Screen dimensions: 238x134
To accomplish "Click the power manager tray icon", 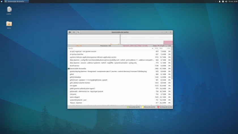I will pyautogui.click(x=223, y=1).
